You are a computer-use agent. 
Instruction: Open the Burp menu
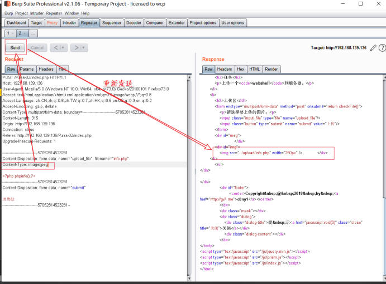point(8,13)
